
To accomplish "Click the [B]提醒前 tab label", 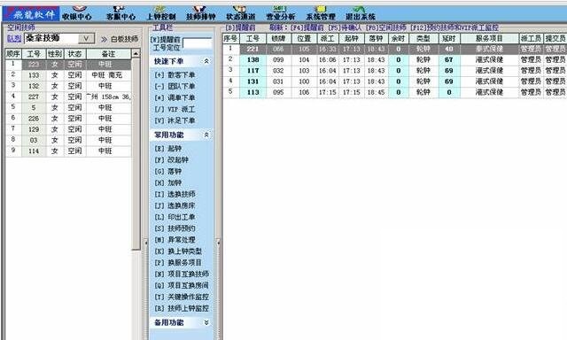I will coord(240,27).
